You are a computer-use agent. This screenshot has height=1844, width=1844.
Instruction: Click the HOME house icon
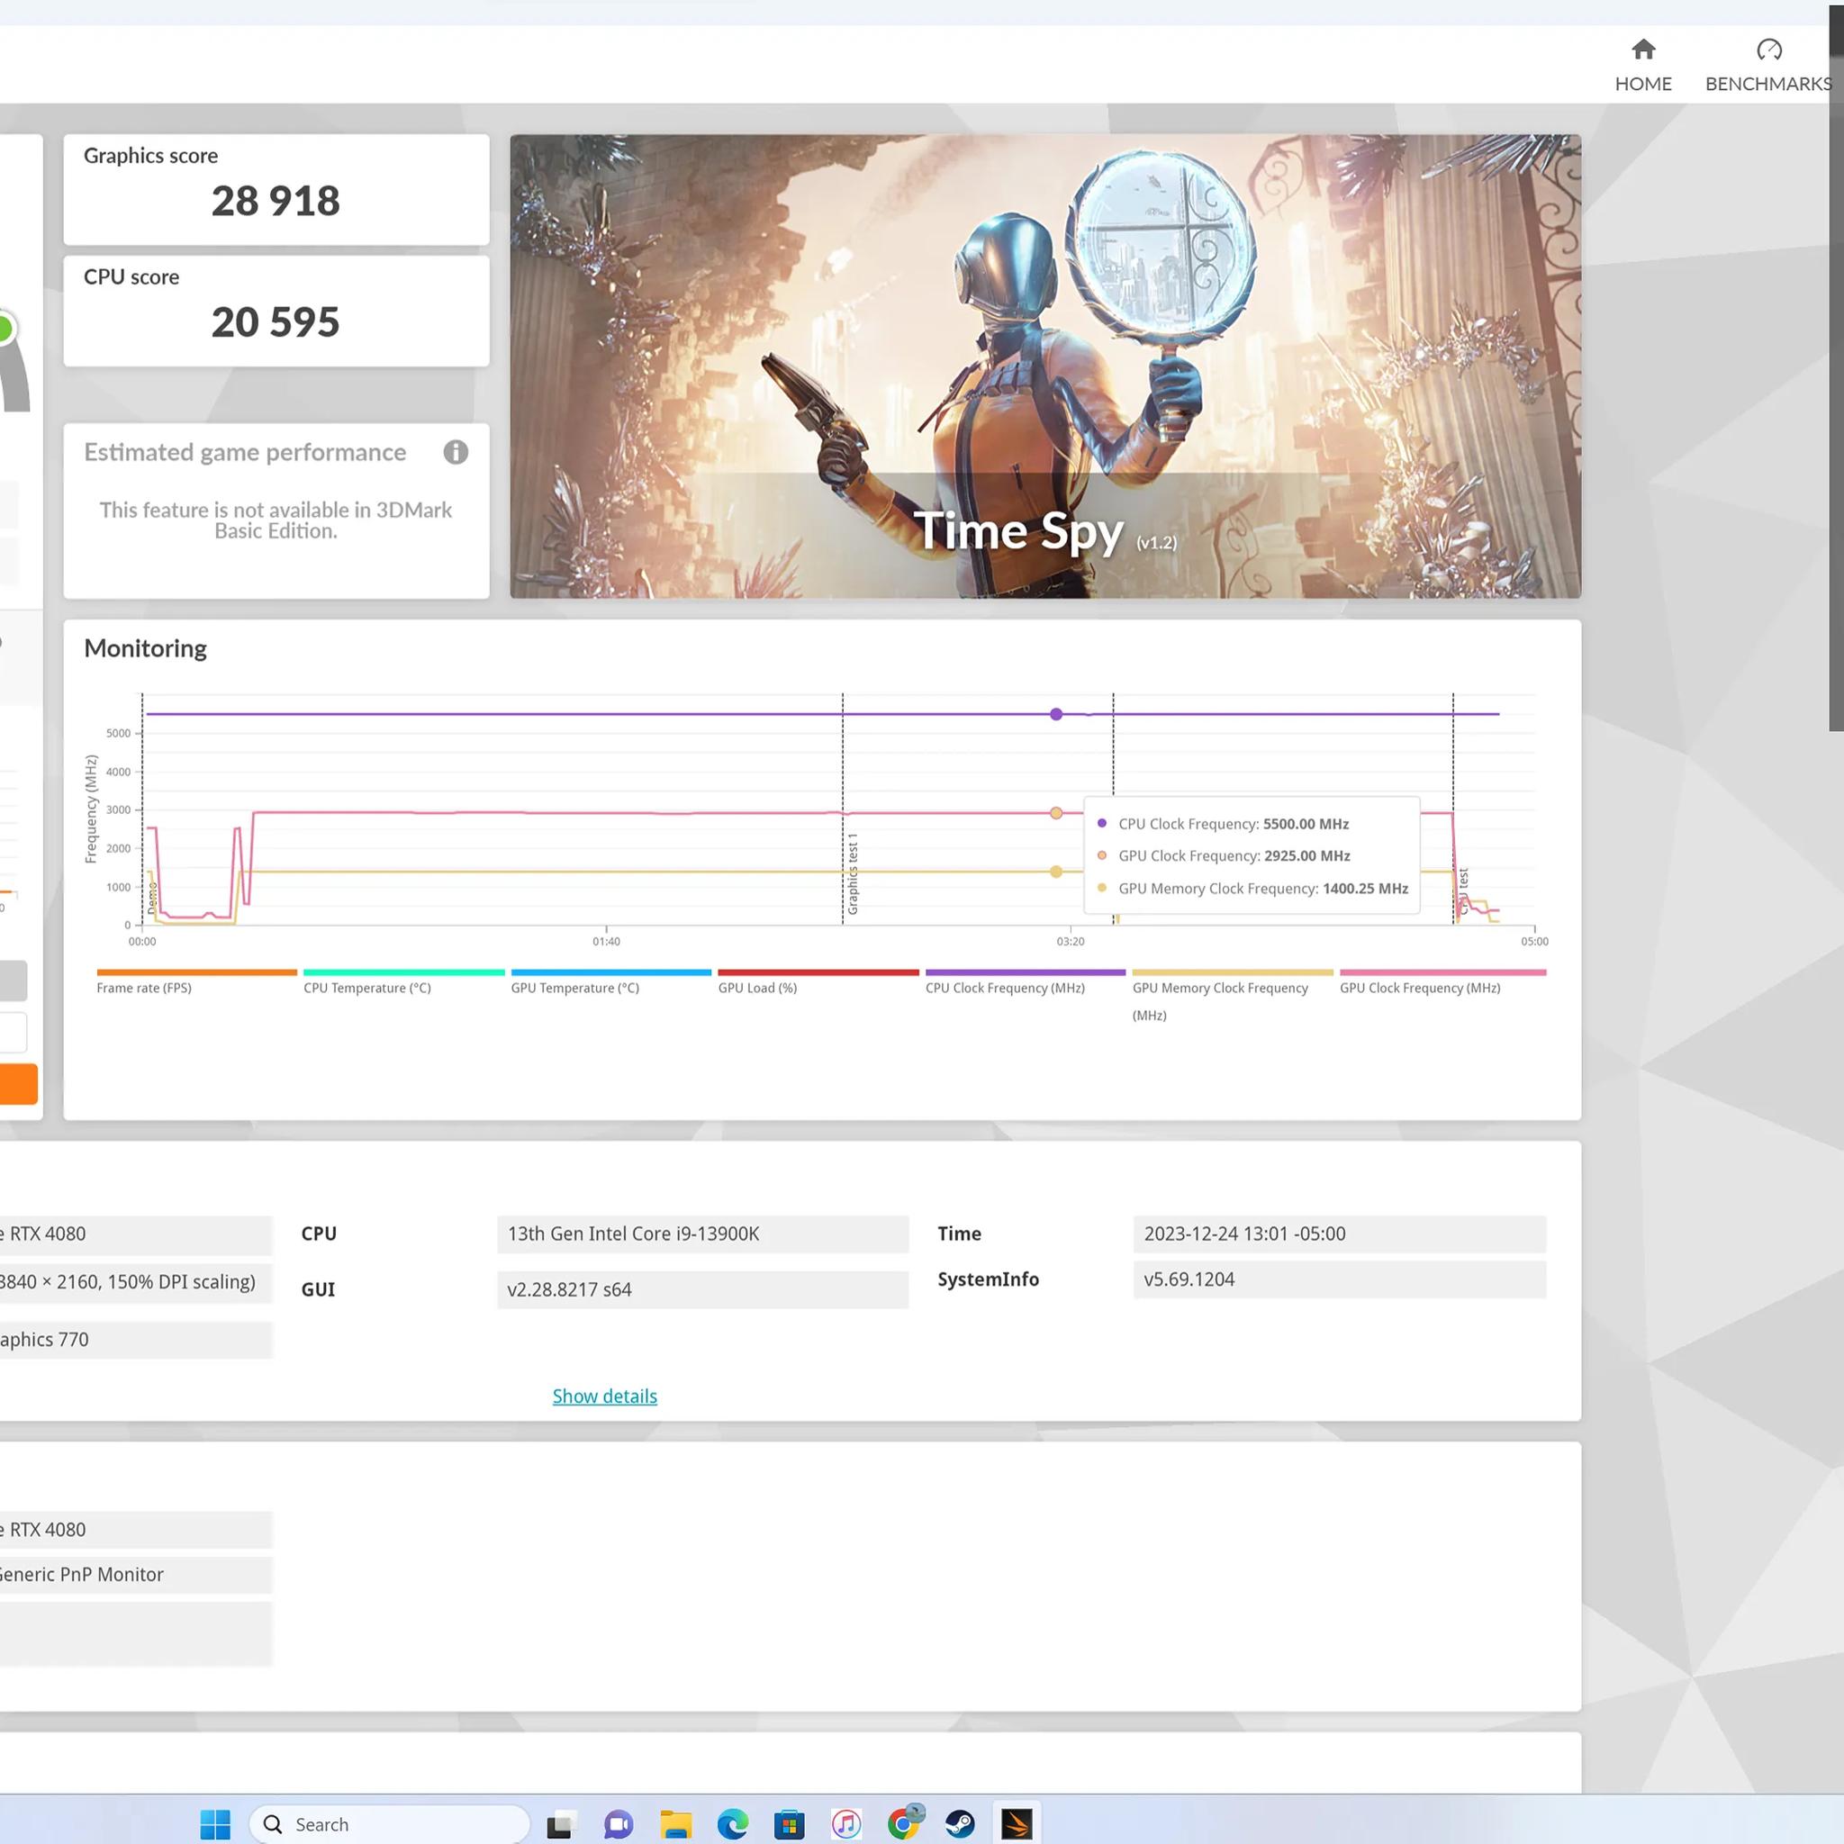[x=1642, y=49]
